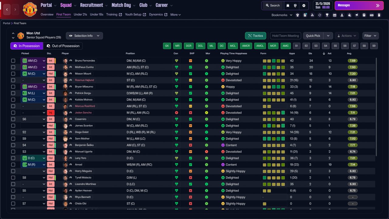389x219 pixels.
Task: Open the world globe icon in top bar
Action: [295, 5]
